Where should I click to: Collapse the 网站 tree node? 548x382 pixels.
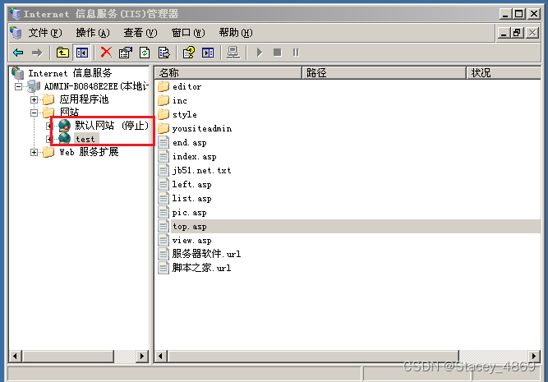click(x=34, y=113)
